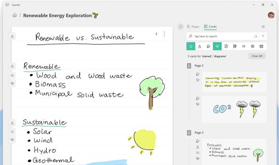Click list marker beside Renewable section

point(12,75)
